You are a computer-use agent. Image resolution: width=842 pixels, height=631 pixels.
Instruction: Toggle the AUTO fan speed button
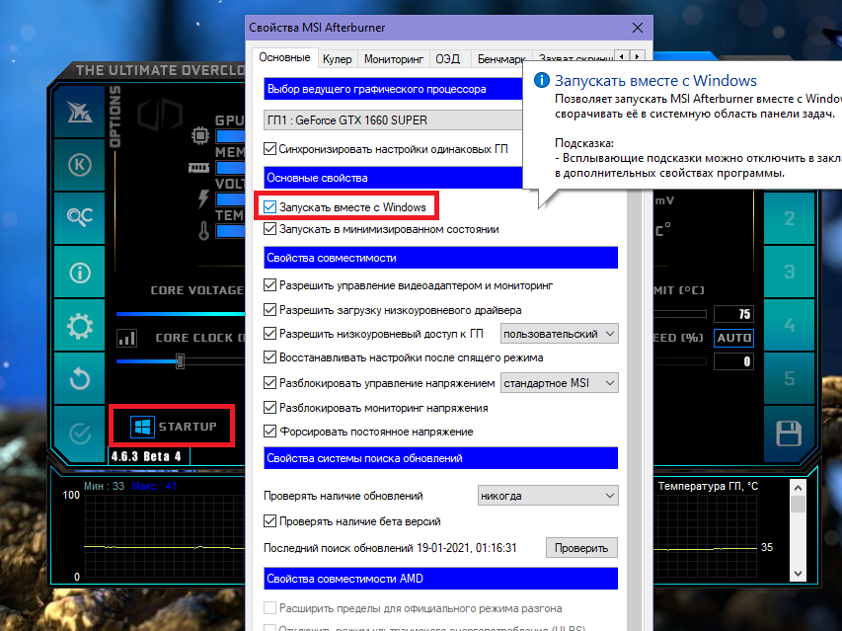click(733, 338)
